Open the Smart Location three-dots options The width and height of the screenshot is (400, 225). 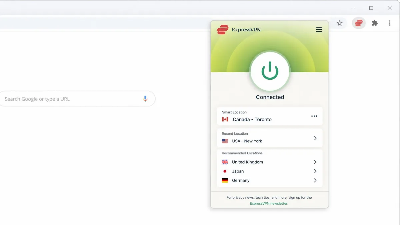(314, 116)
